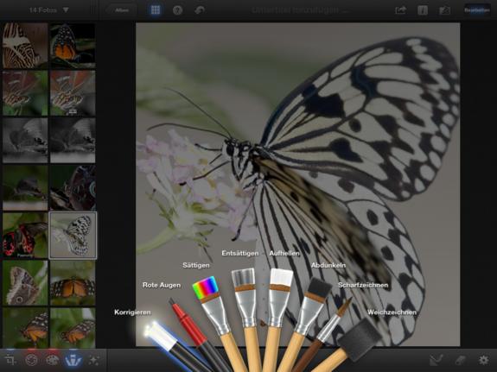The image size is (497, 372).
Task: Open the settings gear options
Action: (x=483, y=360)
